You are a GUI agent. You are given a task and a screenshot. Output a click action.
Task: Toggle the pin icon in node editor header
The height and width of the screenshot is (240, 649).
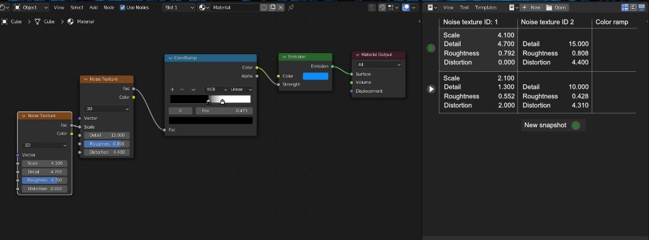tap(291, 8)
